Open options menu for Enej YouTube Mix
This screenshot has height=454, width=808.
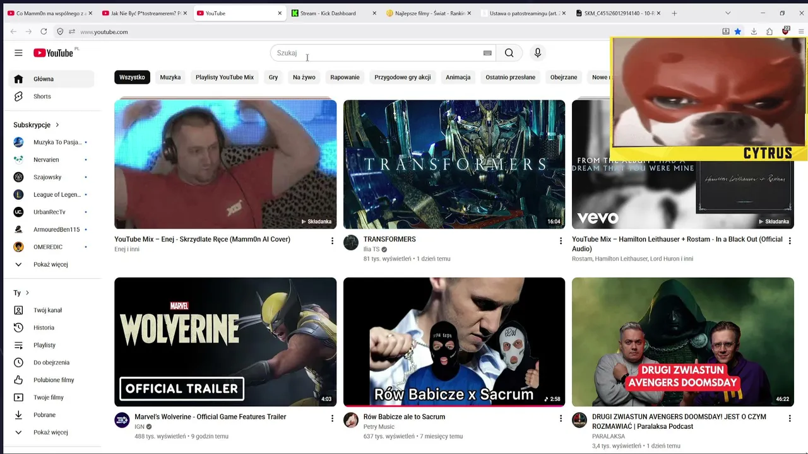point(332,240)
